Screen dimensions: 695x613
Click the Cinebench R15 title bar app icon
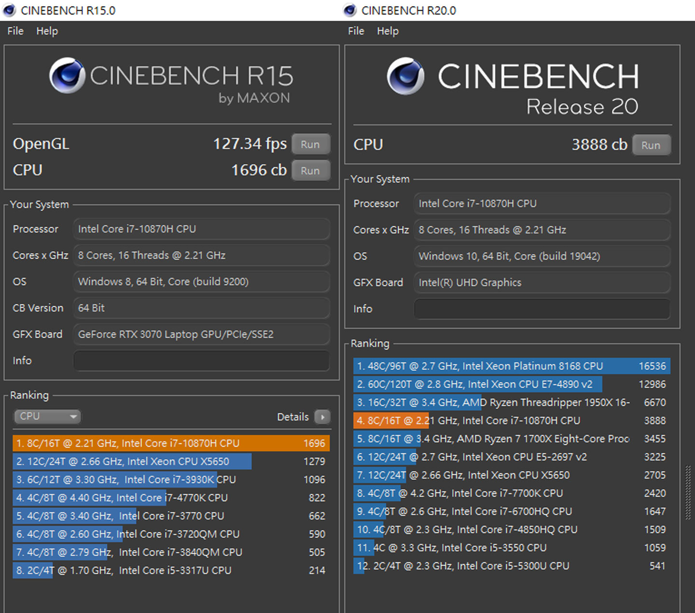[9, 10]
